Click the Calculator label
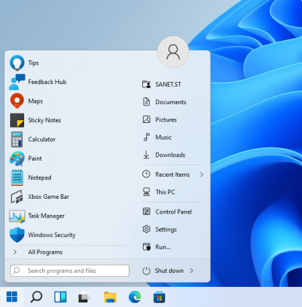Image resolution: width=302 pixels, height=307 pixels. tap(42, 139)
